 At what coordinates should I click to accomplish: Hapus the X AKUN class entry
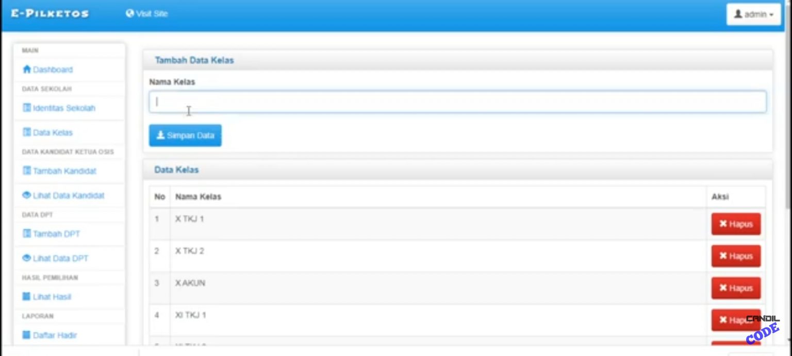(x=736, y=288)
